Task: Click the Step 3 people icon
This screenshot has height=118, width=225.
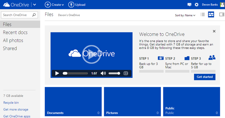Action: click(x=212, y=57)
